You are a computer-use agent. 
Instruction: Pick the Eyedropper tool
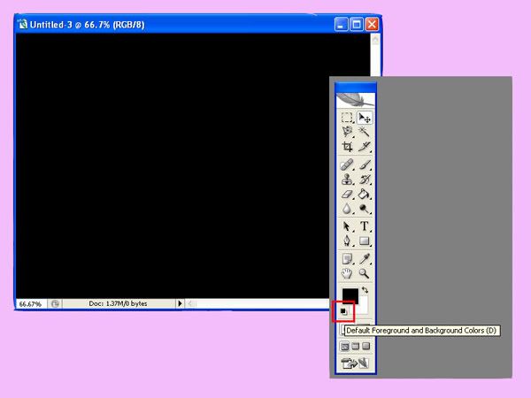365,258
